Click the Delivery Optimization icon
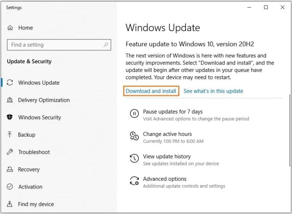292x214 pixels. tap(10, 100)
